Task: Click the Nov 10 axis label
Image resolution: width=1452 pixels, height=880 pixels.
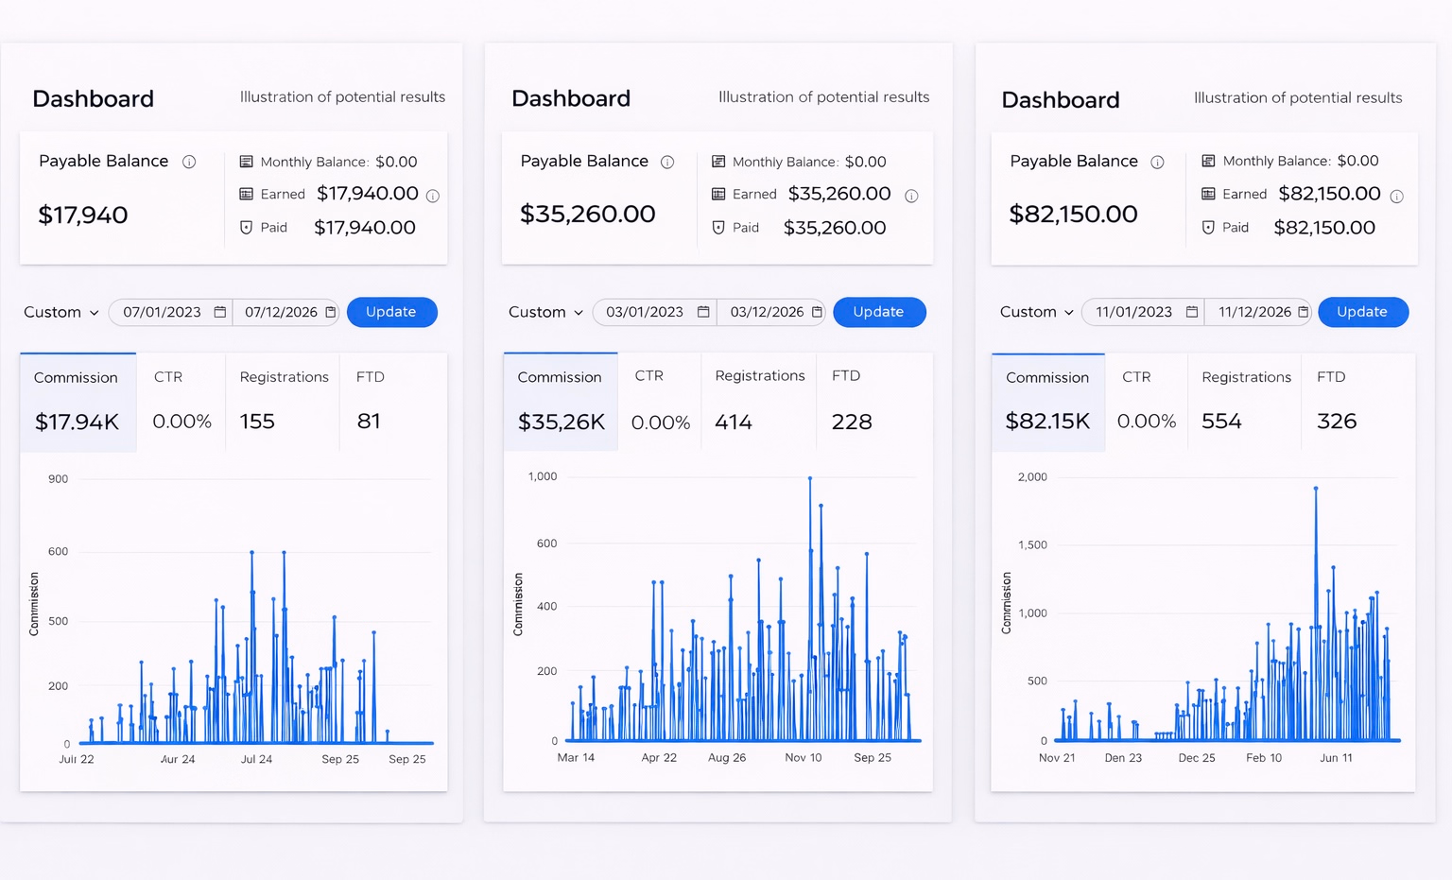Action: point(804,757)
